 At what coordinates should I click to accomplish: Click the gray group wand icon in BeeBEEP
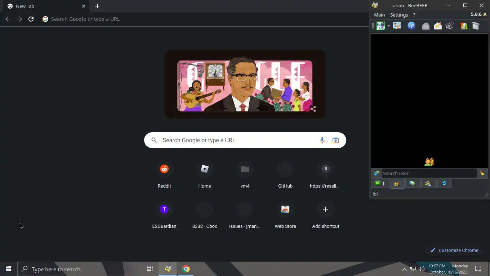(449, 26)
